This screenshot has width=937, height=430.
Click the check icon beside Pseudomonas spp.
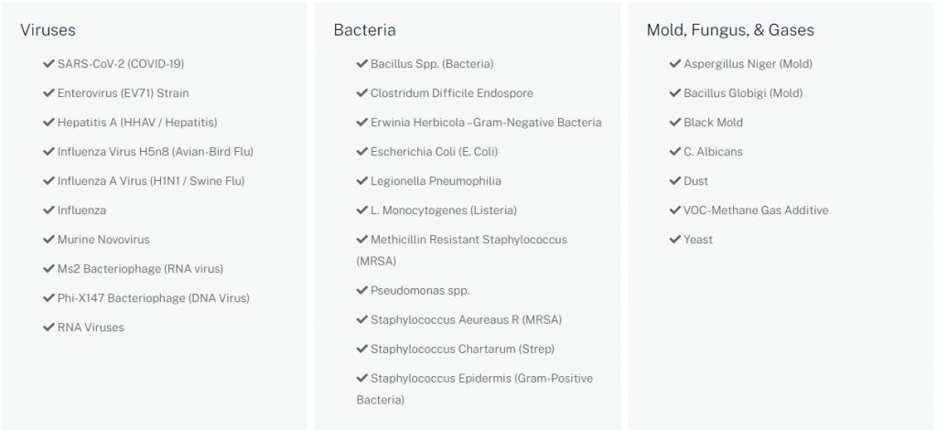click(361, 291)
